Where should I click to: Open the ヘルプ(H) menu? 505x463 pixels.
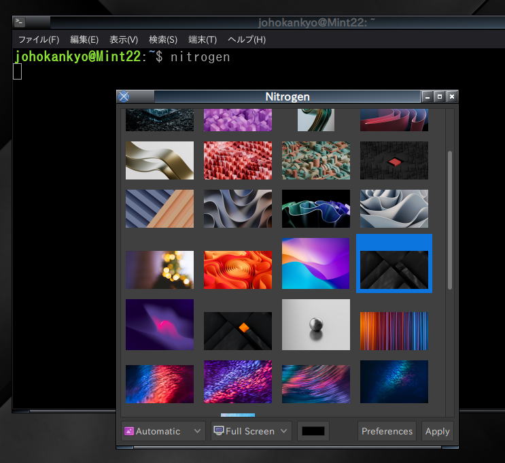point(247,39)
